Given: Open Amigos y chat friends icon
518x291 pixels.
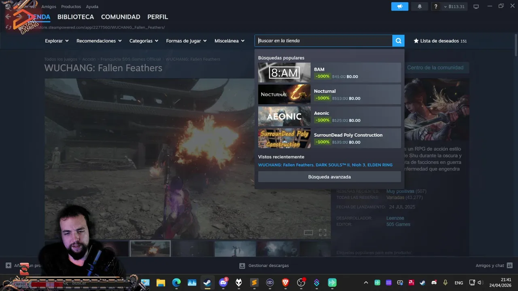Looking at the screenshot, I should point(510,266).
